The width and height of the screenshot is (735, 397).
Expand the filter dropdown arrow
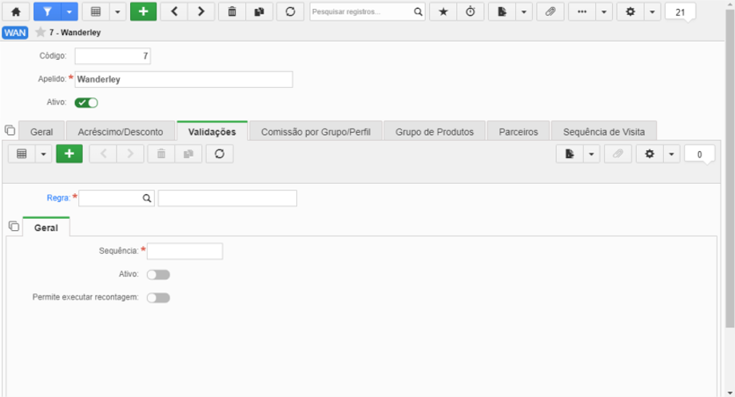69,12
